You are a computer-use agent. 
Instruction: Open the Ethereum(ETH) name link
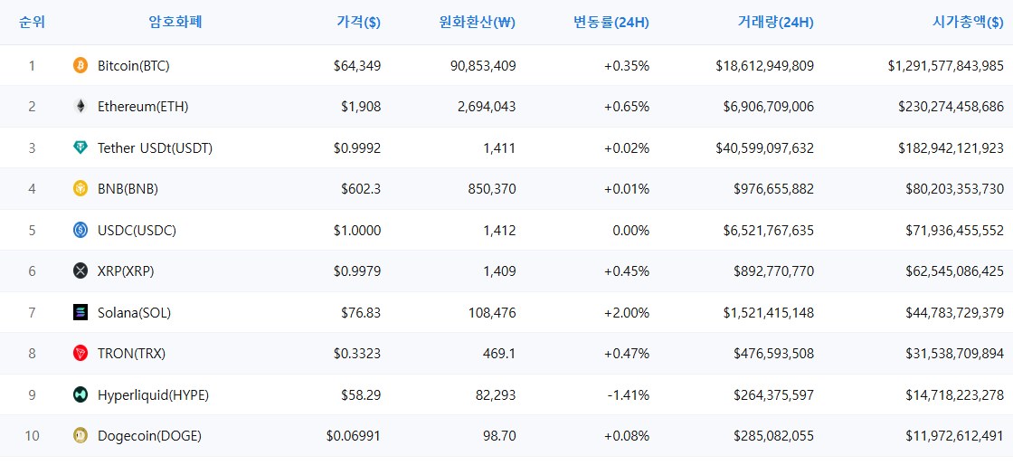click(143, 107)
